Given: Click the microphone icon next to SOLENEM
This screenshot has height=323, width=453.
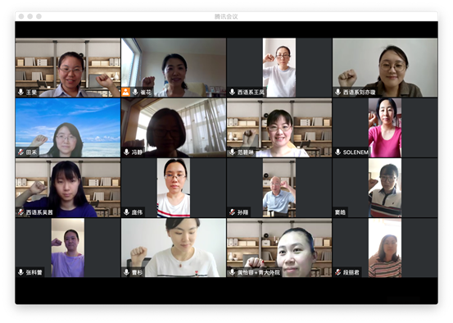Looking at the screenshot, I should point(337,152).
